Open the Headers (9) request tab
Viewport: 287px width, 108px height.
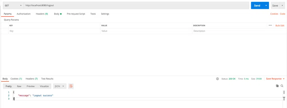(x=42, y=14)
